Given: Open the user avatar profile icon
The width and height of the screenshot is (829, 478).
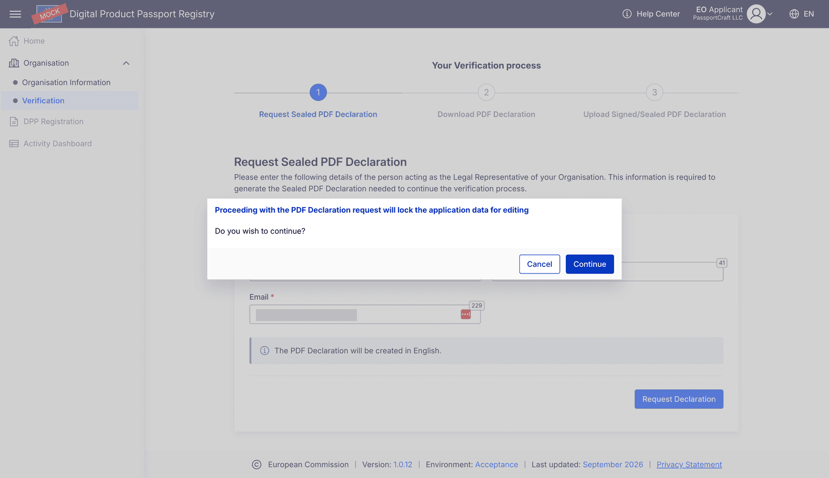Looking at the screenshot, I should click(756, 14).
